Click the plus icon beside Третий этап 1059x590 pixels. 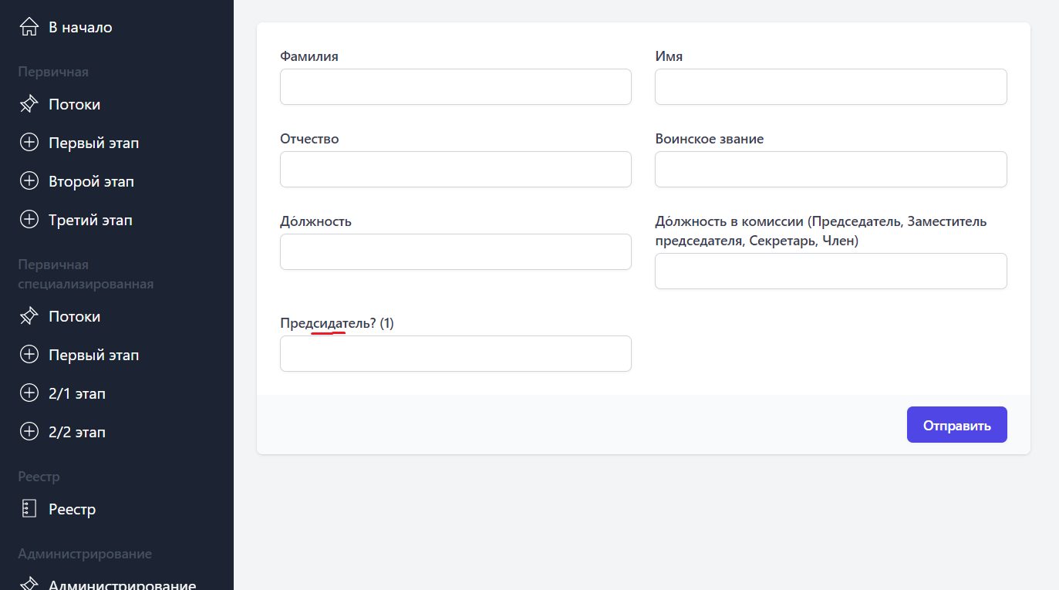[29, 220]
